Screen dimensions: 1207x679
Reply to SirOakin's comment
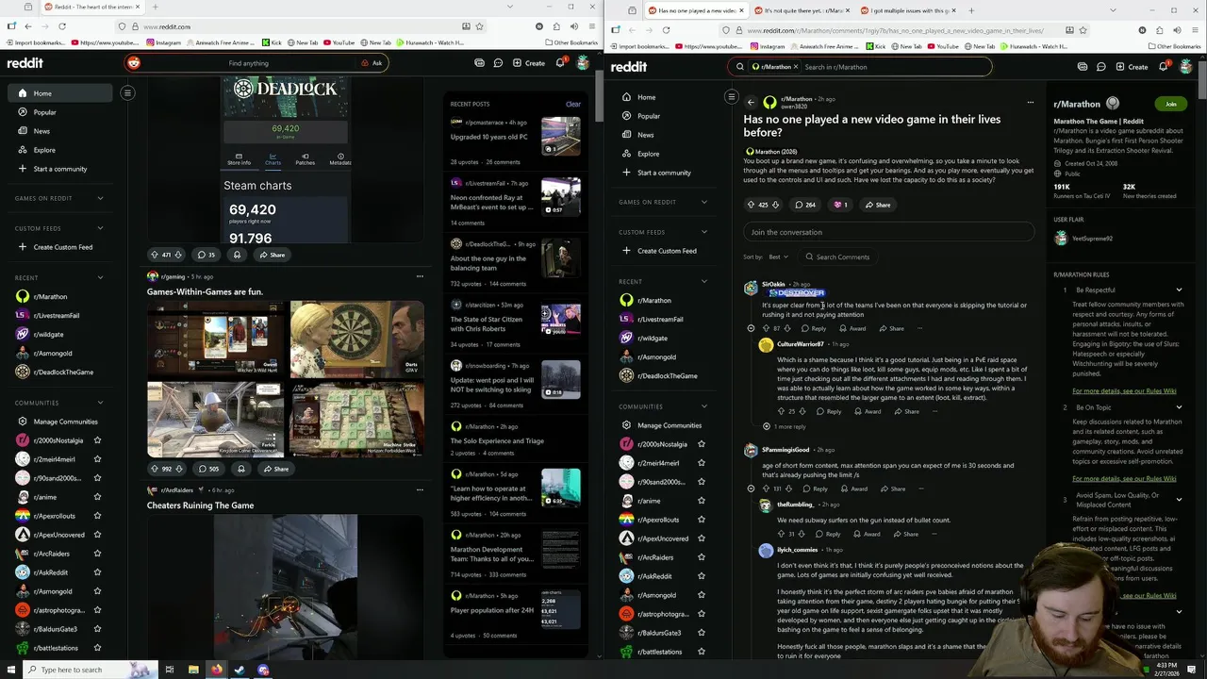click(814, 328)
